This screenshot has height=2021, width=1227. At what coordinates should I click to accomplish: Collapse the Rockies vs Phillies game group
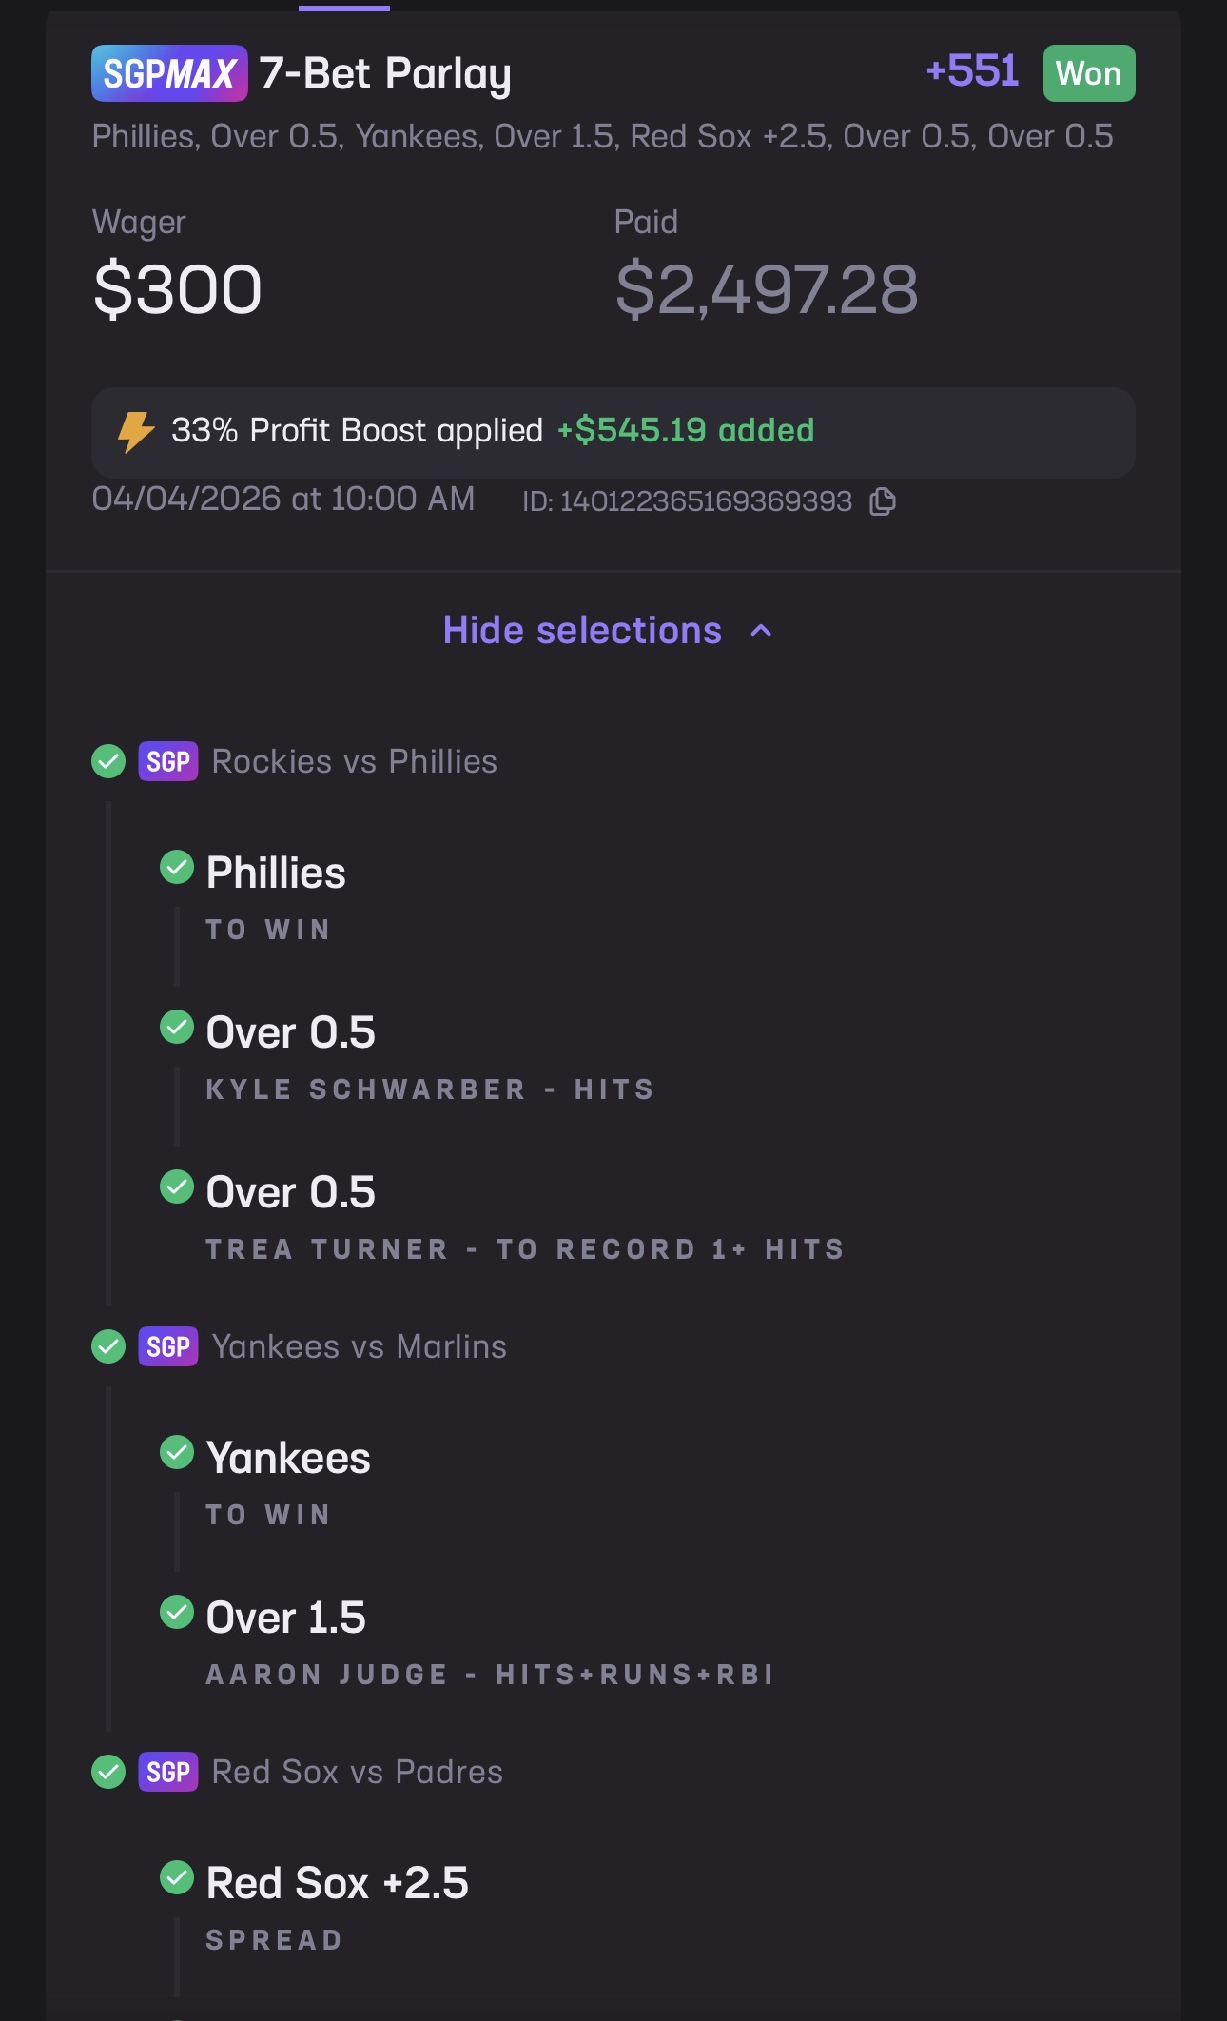click(x=354, y=761)
